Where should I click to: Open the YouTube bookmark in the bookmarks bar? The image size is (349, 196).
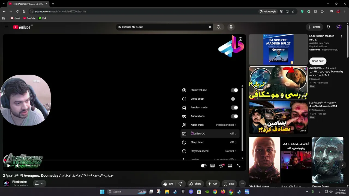pyautogui.click(x=29, y=18)
